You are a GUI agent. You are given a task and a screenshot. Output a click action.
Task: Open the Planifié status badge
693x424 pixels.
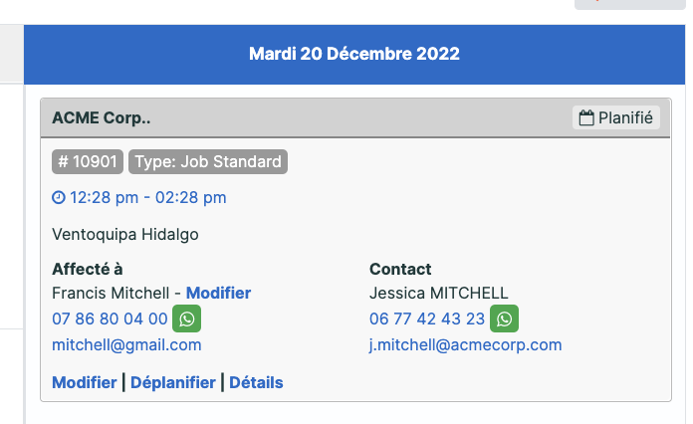616,117
